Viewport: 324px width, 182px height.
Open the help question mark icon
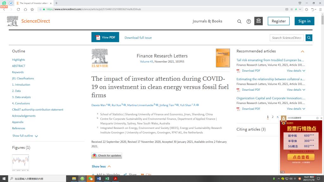pyautogui.click(x=249, y=21)
